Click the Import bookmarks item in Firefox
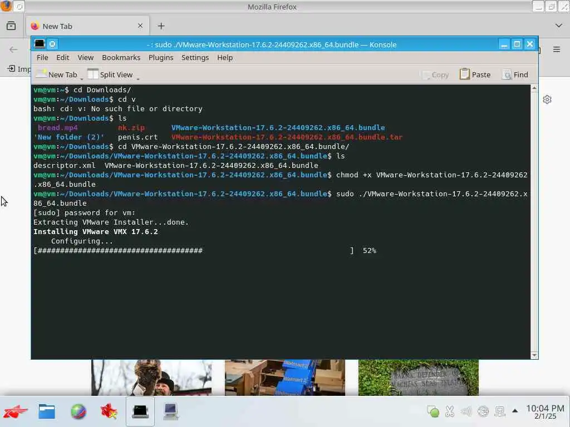 point(19,68)
